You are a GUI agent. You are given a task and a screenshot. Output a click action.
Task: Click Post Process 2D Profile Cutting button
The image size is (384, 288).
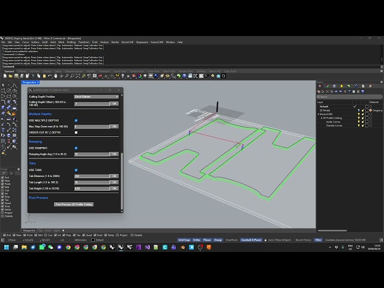[74, 204]
